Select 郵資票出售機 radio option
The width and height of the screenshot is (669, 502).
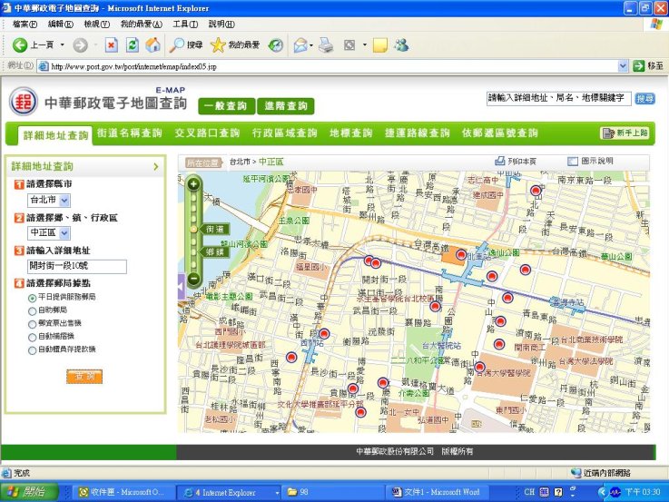pyautogui.click(x=32, y=325)
